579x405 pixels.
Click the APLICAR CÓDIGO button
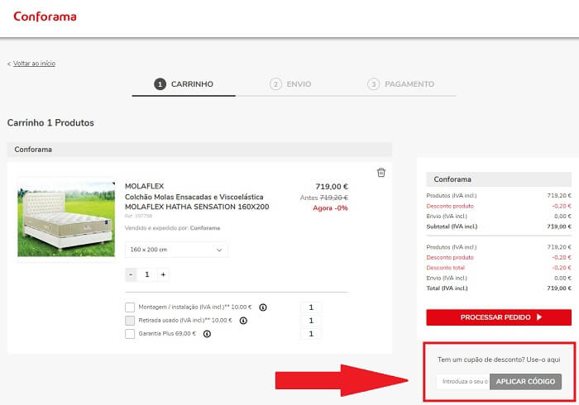[525, 381]
